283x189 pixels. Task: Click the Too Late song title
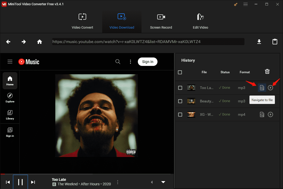pyautogui.click(x=59, y=180)
